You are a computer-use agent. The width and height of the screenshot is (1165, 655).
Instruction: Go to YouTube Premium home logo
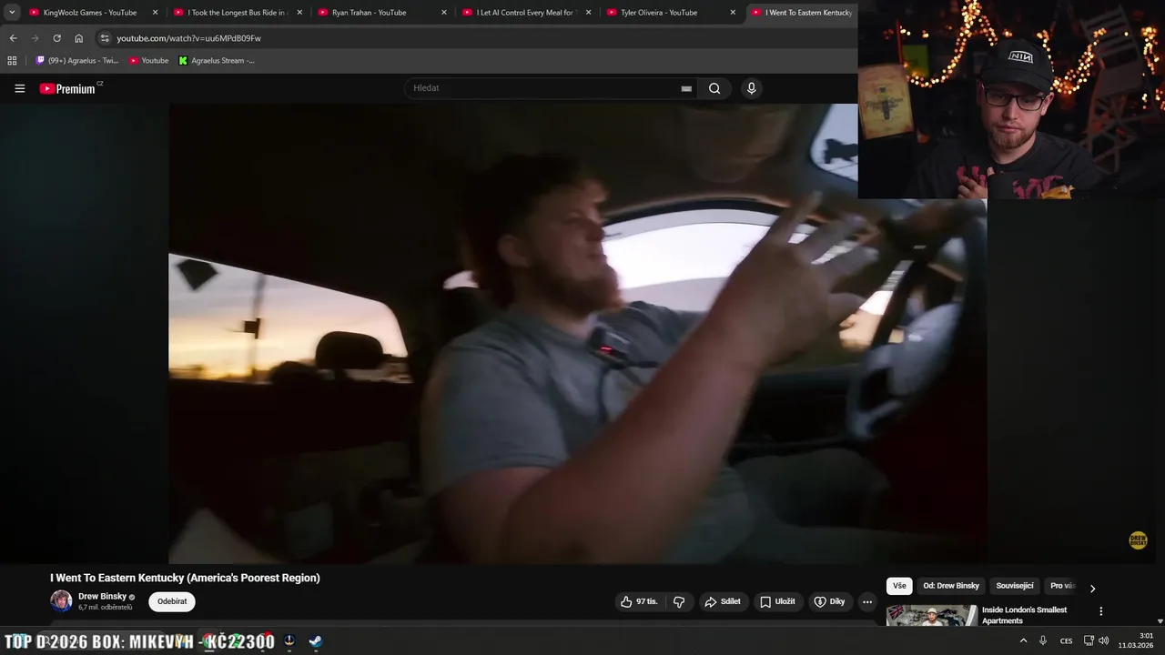pyautogui.click(x=67, y=88)
